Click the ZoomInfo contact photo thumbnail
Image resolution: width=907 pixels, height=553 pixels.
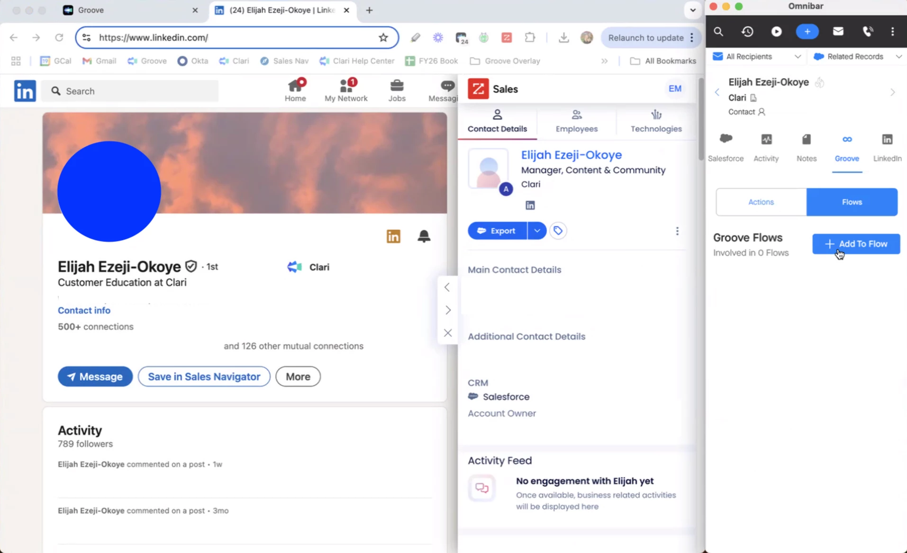point(488,169)
